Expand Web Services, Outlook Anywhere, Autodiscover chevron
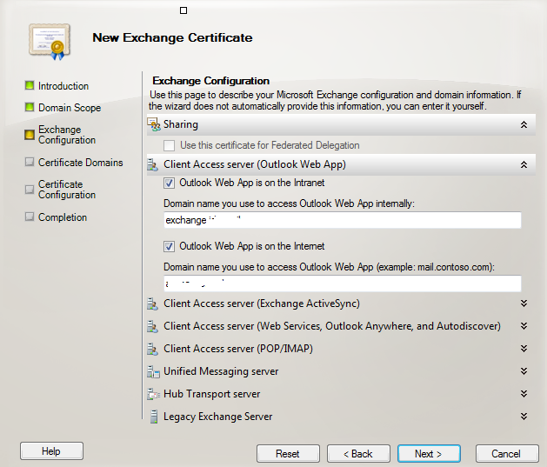This screenshot has height=467, width=547. tap(524, 326)
